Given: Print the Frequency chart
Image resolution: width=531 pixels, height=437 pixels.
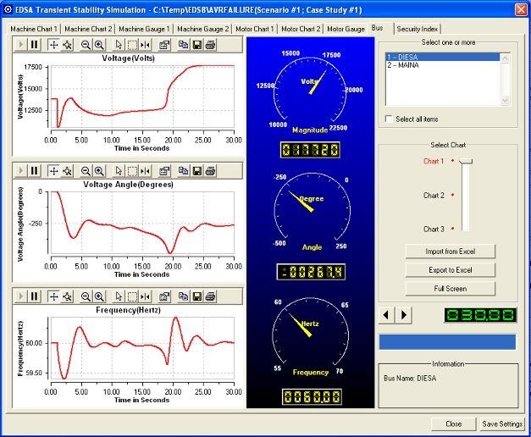Looking at the screenshot, I should pyautogui.click(x=210, y=296).
